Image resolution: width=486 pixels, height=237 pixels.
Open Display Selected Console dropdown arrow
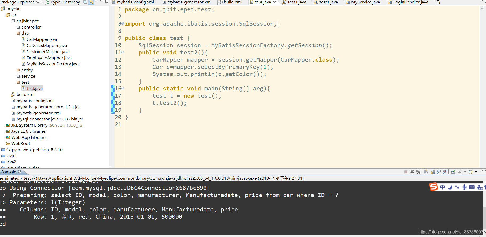coord(465,172)
